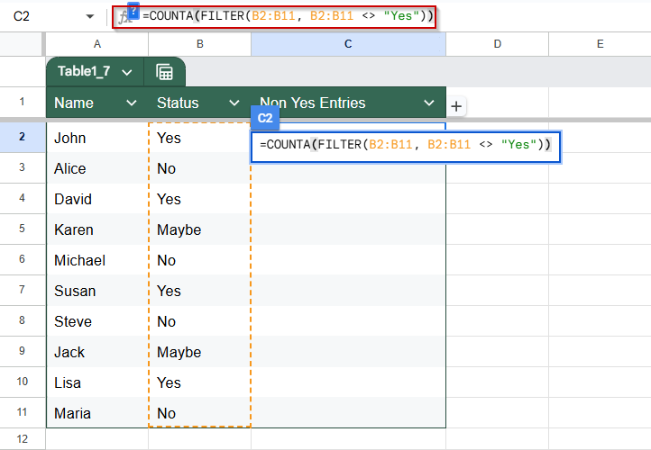Screen dimensions: 651x450
Task: Click the table view calculator icon
Action: 164,72
